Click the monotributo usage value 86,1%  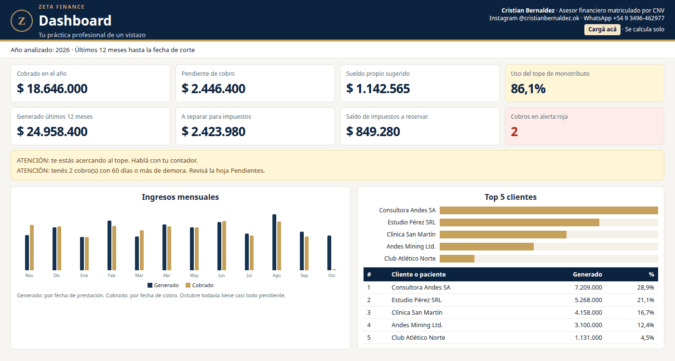click(528, 89)
